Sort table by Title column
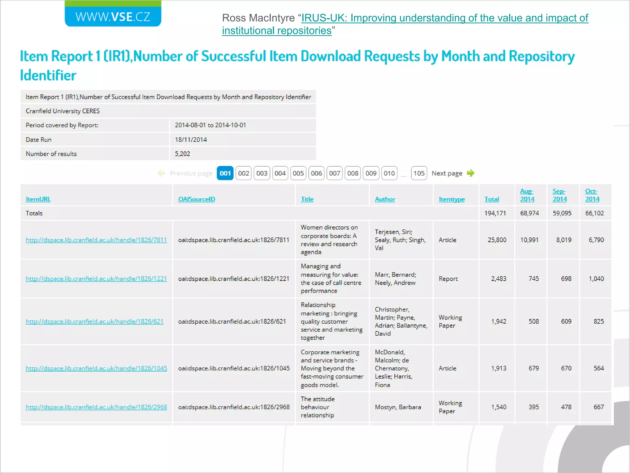This screenshot has width=630, height=473. click(307, 199)
